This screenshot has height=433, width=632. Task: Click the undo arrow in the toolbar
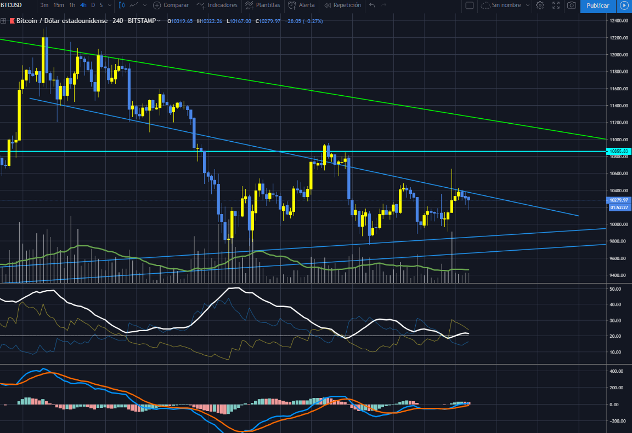tap(372, 5)
